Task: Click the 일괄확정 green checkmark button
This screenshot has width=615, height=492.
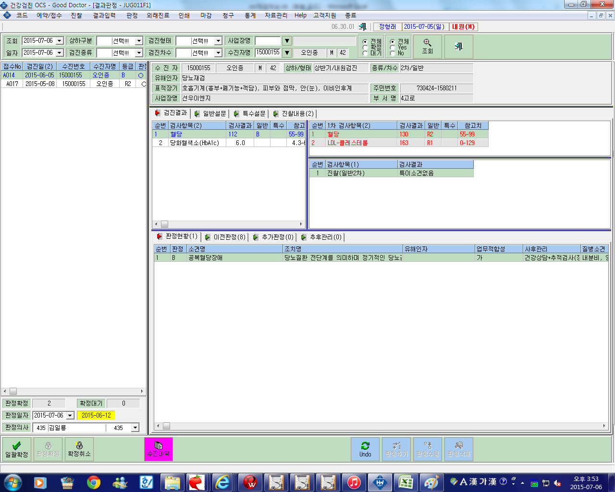Action: [17, 449]
